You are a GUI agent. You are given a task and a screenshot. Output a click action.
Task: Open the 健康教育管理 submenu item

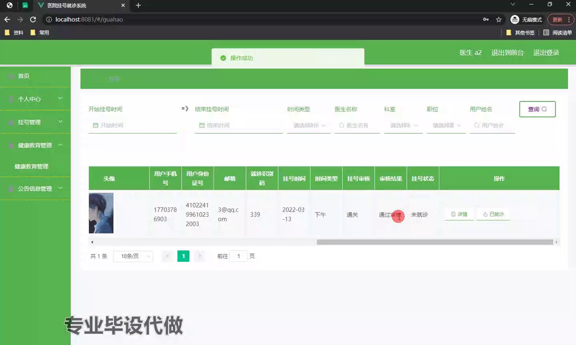click(x=31, y=167)
